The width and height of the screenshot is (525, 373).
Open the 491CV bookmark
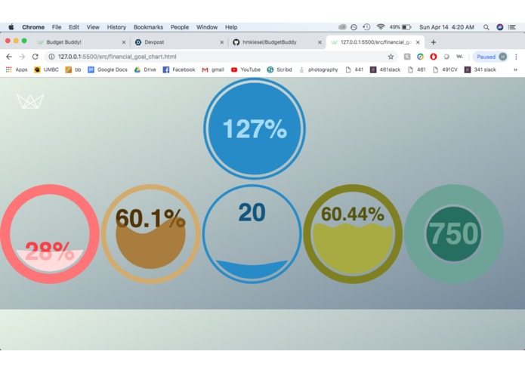pyautogui.click(x=446, y=69)
